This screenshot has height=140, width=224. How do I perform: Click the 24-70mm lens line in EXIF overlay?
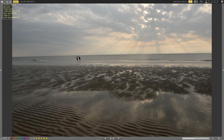(8, 9)
